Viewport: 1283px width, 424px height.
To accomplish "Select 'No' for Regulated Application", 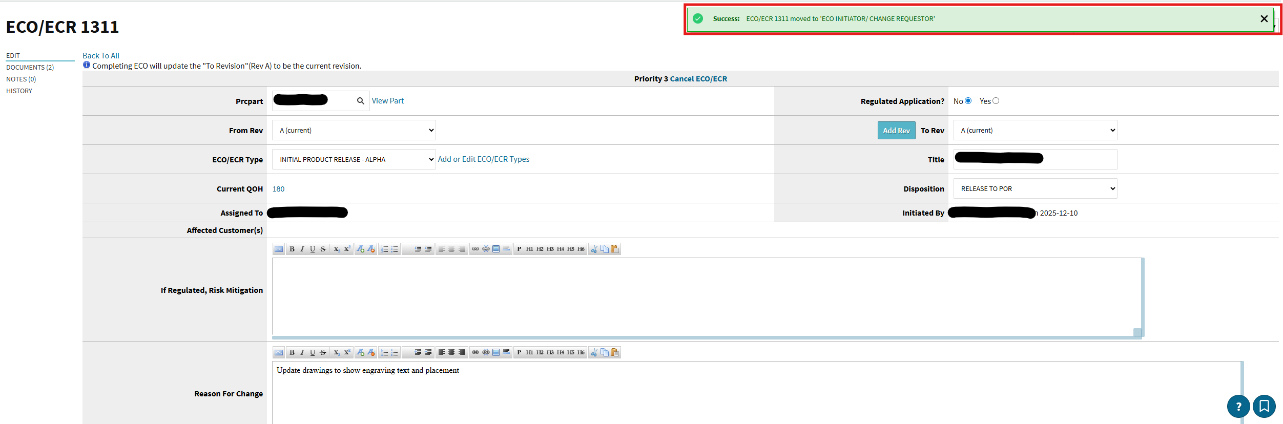I will coord(968,101).
